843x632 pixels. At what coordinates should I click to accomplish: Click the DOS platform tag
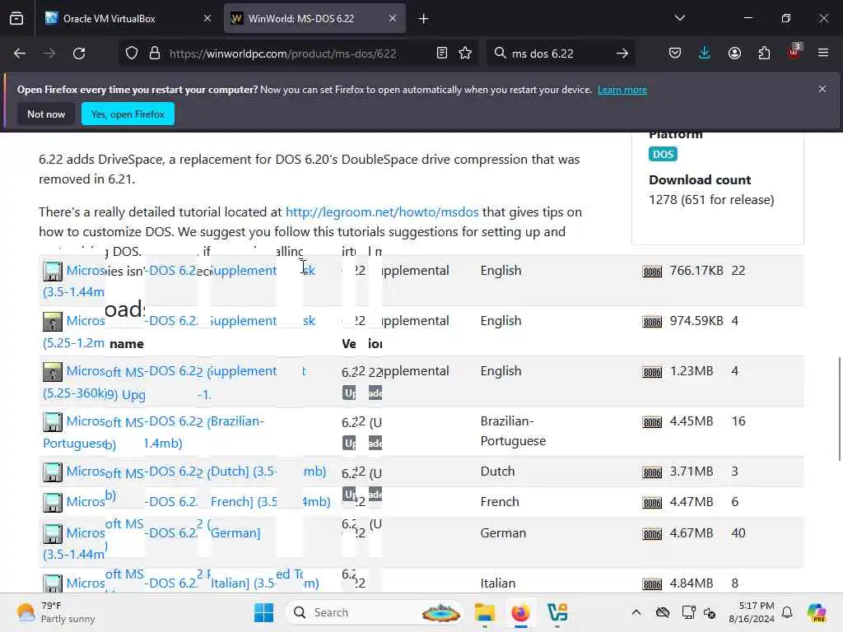point(663,154)
